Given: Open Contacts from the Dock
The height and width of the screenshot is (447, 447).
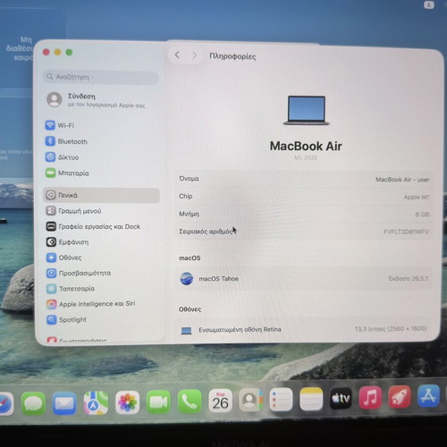Looking at the screenshot, I should click(x=250, y=400).
